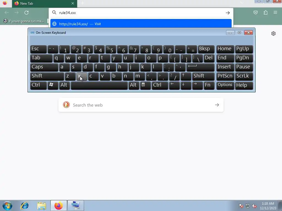
Task: Toggle the right Ctrl key
Action: coord(160,85)
